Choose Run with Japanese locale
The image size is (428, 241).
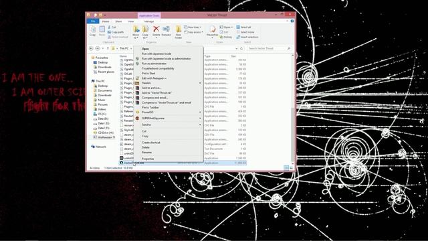[x=156, y=54]
